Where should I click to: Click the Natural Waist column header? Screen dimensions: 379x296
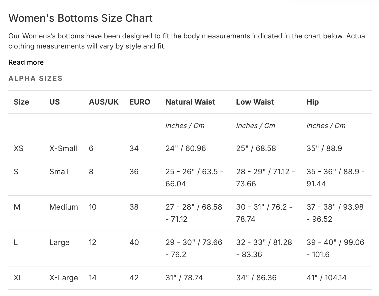(x=190, y=102)
